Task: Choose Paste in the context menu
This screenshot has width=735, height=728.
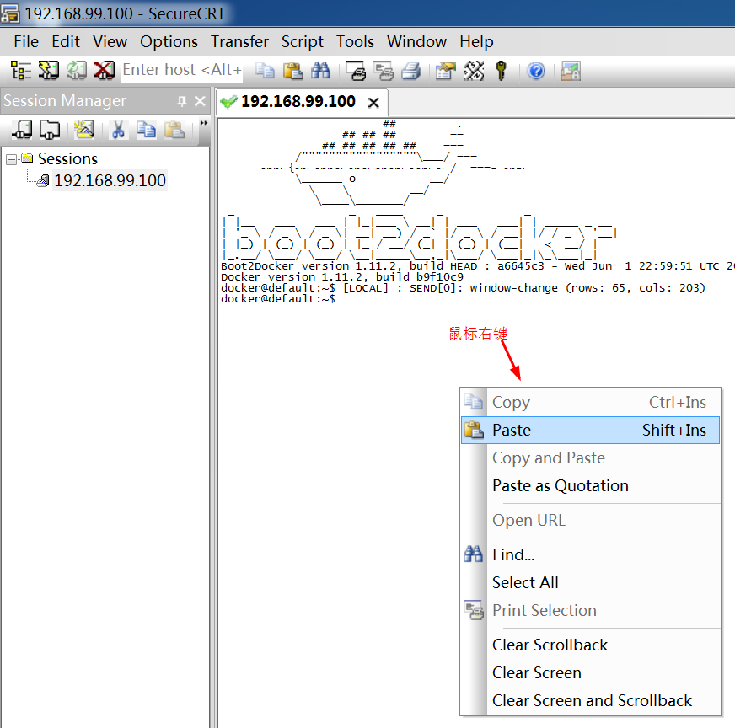Action: pyautogui.click(x=590, y=430)
